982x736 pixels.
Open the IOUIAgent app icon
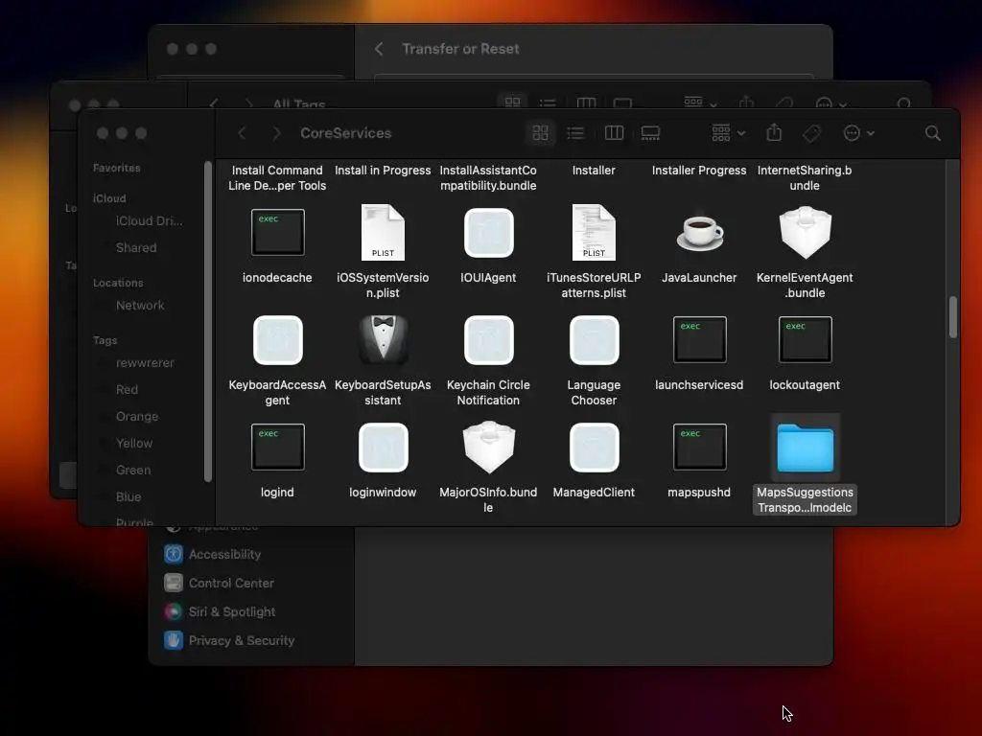(x=488, y=233)
